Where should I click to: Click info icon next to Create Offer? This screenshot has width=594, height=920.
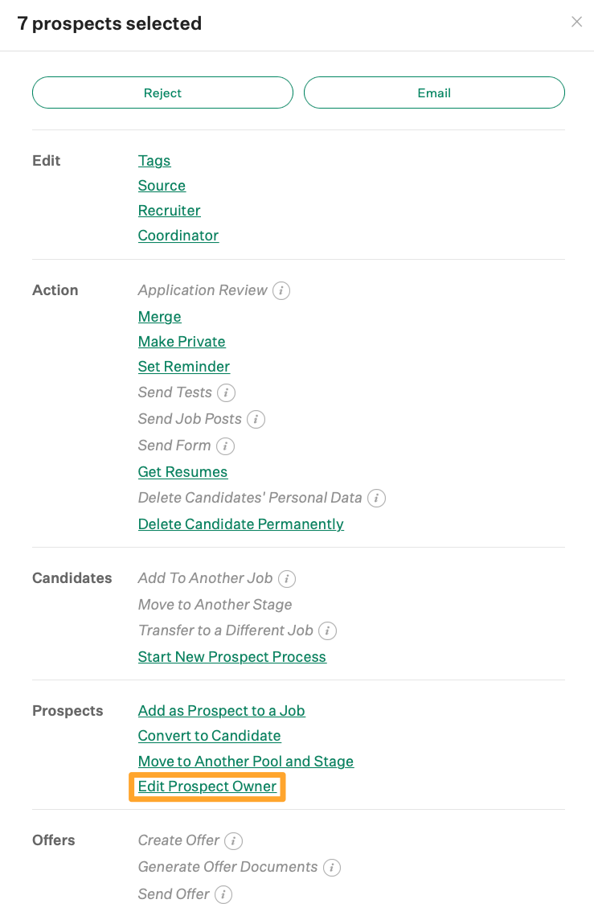click(x=233, y=840)
